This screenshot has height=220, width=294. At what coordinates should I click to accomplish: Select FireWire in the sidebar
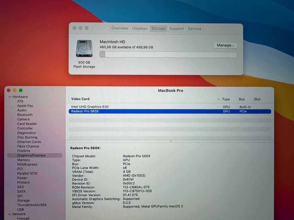click(24, 151)
